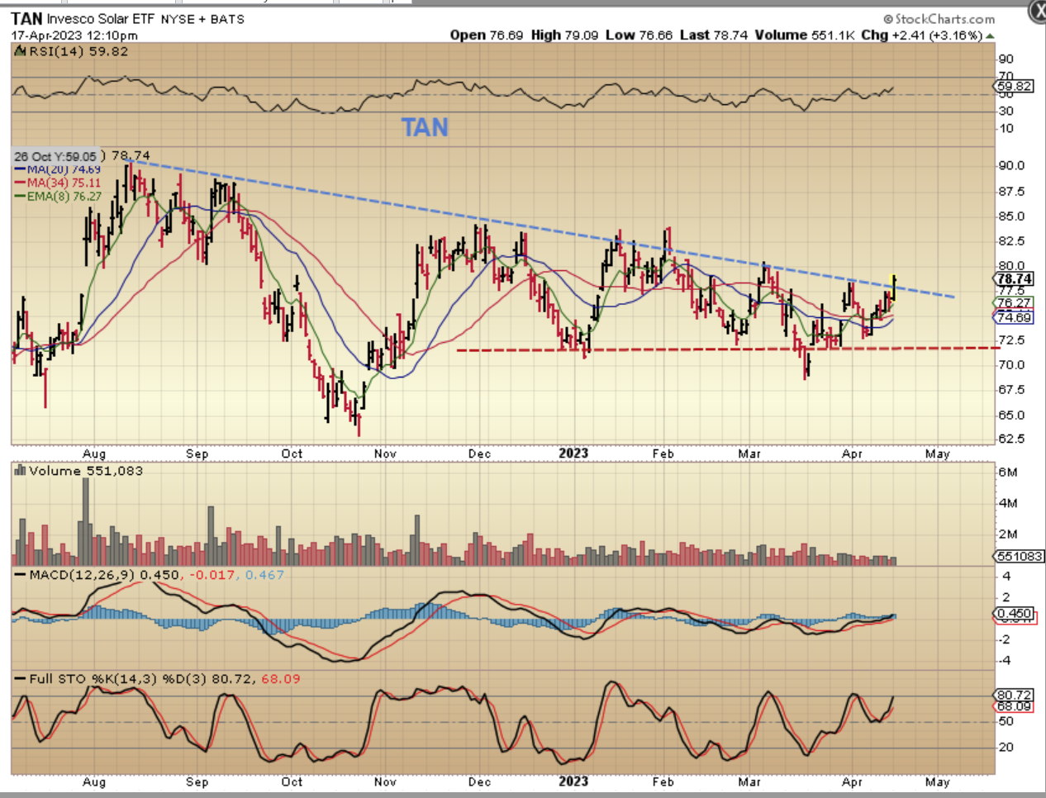Click the '26 Oct Y:59.05' crosshair tooltip
The height and width of the screenshot is (798, 1046).
coord(55,156)
